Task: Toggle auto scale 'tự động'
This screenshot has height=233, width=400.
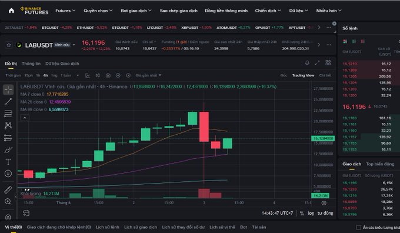Action: coord(325,213)
